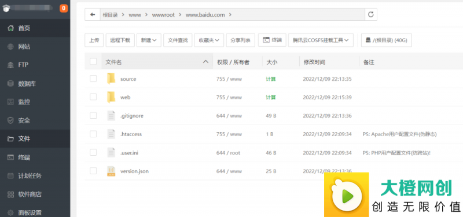Expand the 新建 dropdown
This screenshot has width=463, height=217.
pyautogui.click(x=149, y=40)
